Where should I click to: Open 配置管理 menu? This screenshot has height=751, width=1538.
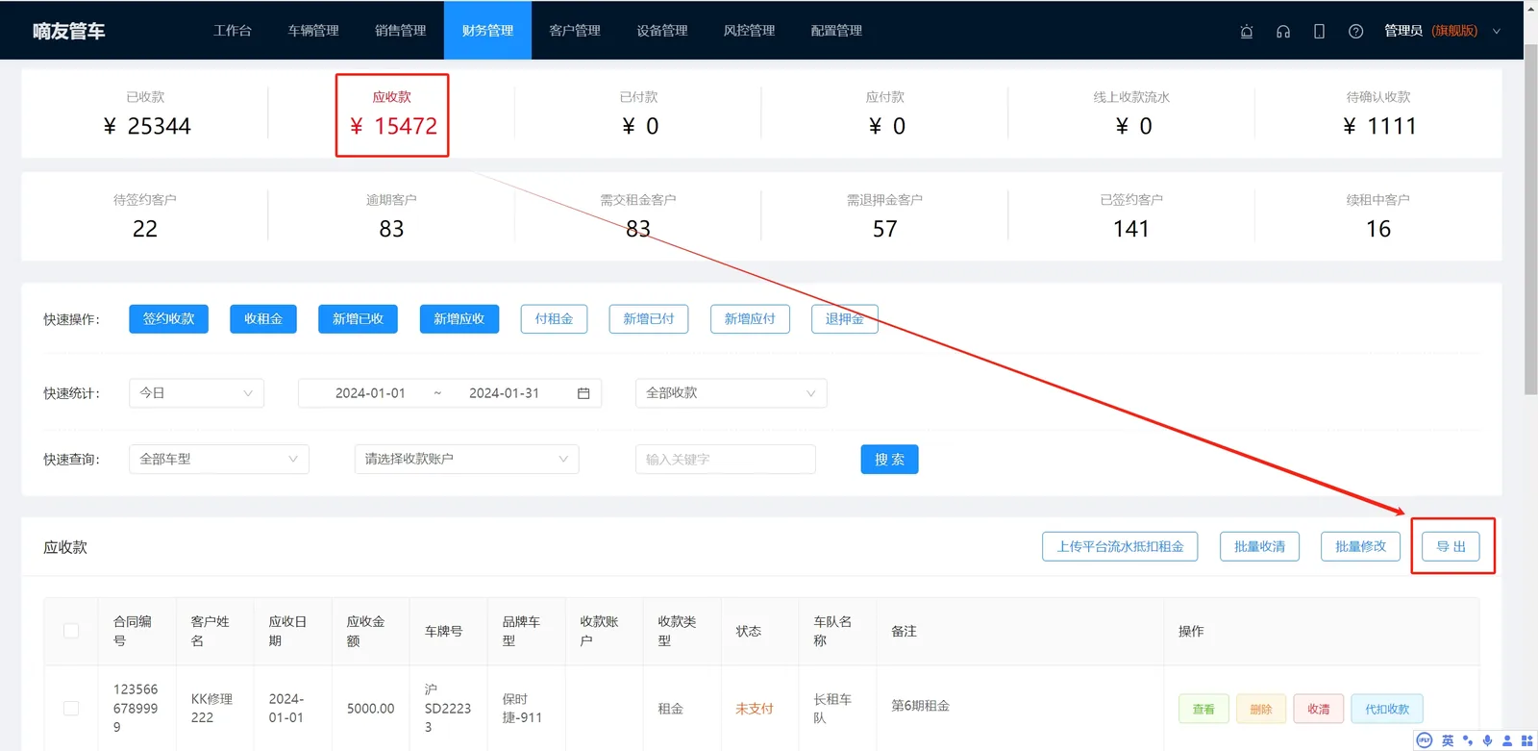click(836, 31)
